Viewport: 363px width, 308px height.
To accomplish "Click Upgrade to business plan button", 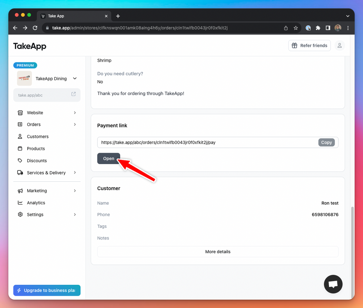I will pyautogui.click(x=47, y=291).
